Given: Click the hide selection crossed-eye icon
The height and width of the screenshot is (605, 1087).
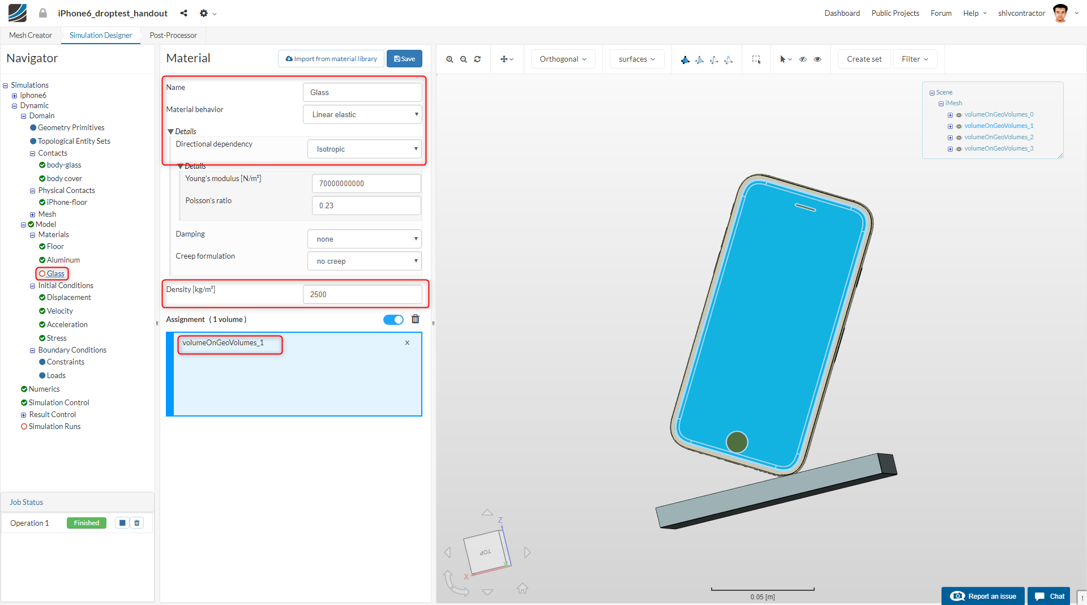Looking at the screenshot, I should 803,59.
